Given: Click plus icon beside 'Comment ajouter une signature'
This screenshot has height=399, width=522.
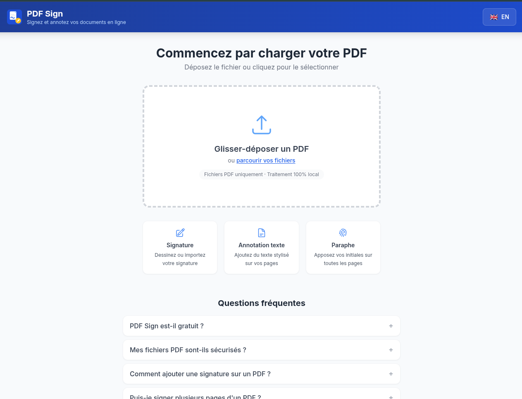Looking at the screenshot, I should tap(391, 374).
